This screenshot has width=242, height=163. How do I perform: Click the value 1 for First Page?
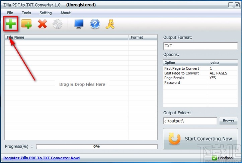point(211,68)
